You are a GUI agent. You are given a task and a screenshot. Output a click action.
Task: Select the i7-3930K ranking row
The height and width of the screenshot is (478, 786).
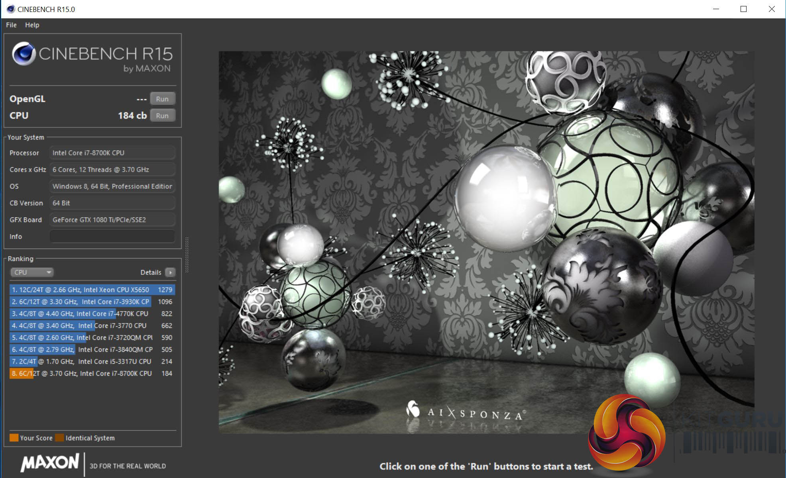click(x=92, y=302)
